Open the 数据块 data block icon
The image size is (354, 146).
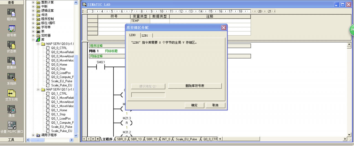pos(11,61)
